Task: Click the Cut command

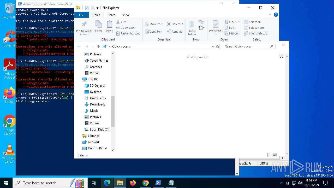Action: [x=121, y=22]
